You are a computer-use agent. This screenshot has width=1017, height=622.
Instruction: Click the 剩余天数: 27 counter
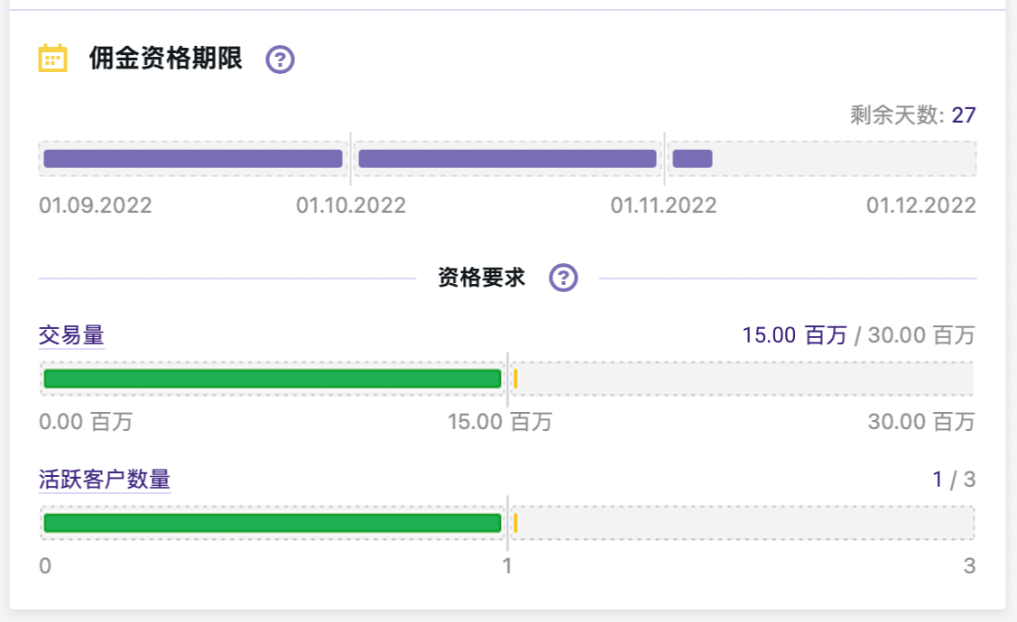912,115
